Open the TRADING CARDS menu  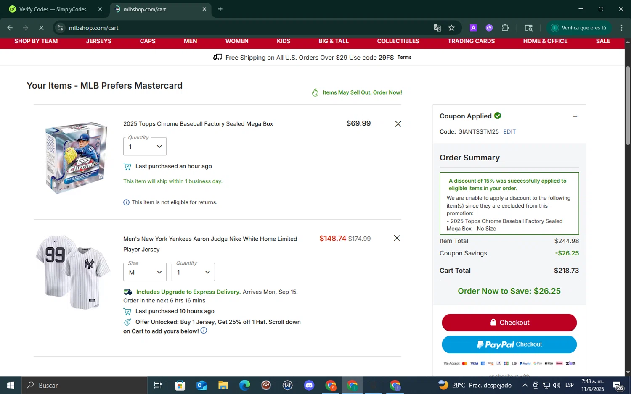point(471,41)
